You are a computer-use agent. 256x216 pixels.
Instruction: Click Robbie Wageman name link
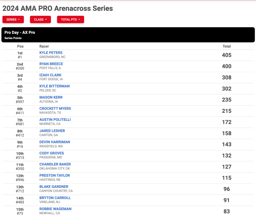(55, 209)
